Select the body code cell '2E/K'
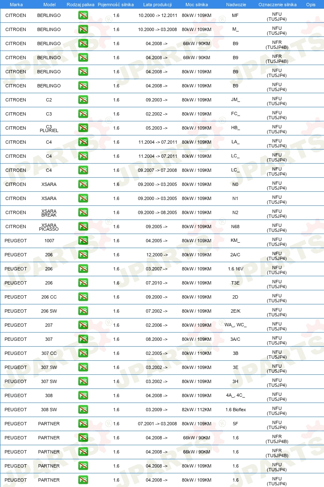Viewport: 324px width, 487px height. 235,311
